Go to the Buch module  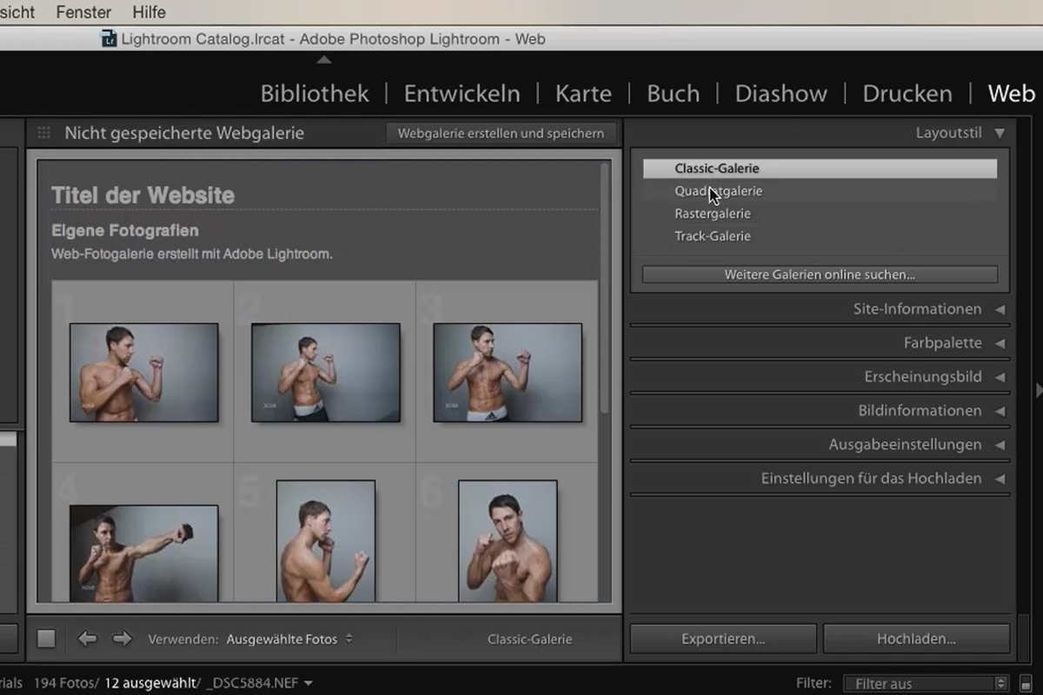[674, 94]
